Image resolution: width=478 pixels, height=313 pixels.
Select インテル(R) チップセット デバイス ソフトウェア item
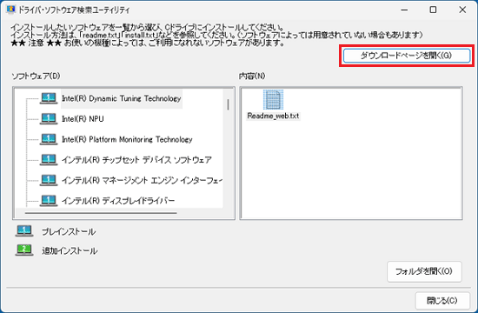136,160
